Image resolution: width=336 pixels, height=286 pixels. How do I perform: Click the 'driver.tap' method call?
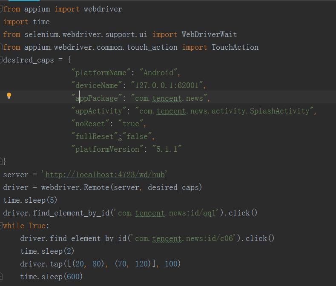click(41, 264)
